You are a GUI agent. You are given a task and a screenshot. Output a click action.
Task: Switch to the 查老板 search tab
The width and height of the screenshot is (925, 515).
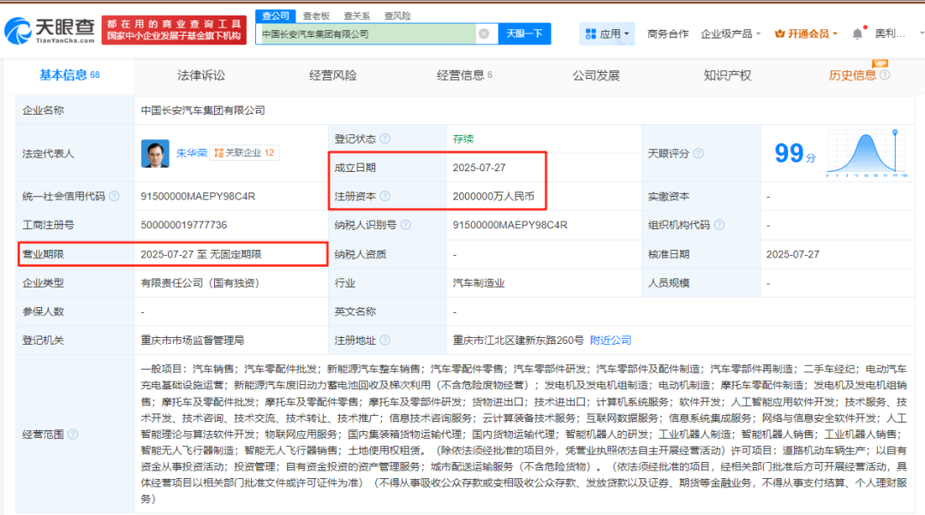(x=316, y=16)
